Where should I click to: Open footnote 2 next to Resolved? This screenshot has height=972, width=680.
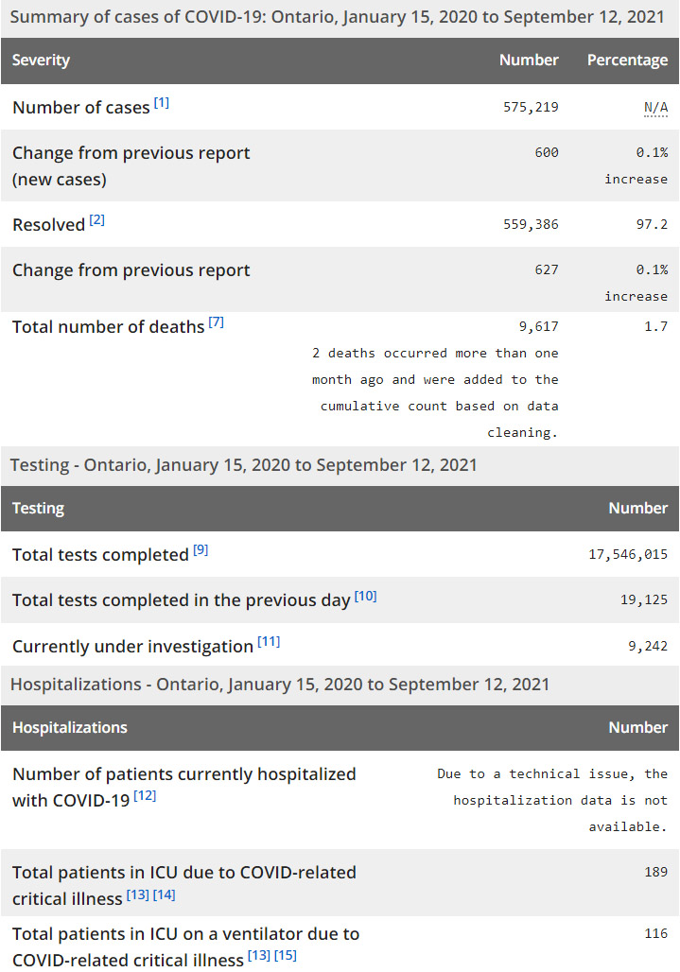pyautogui.click(x=97, y=220)
